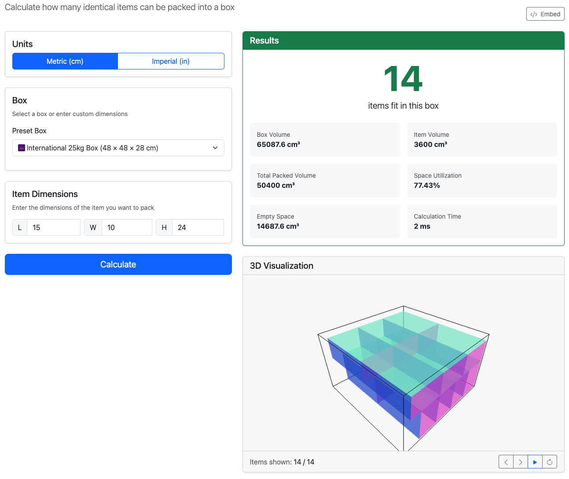The height and width of the screenshot is (479, 569).
Task: Click the 3D packed box visualization
Action: point(403,369)
